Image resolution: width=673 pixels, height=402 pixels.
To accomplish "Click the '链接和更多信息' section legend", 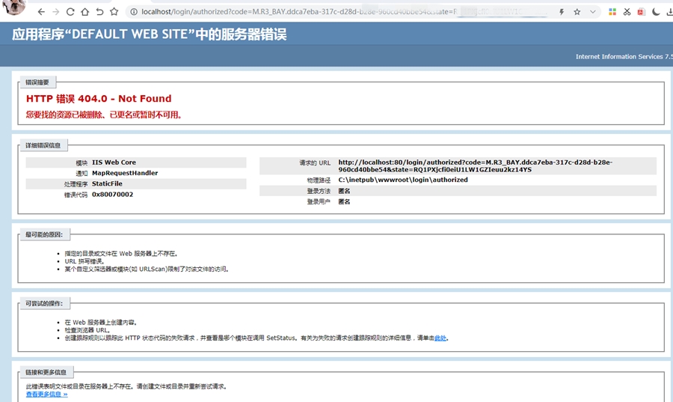I will point(46,372).
